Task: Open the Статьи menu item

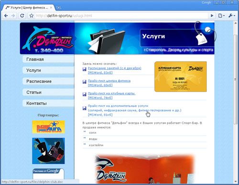Action: (48, 92)
